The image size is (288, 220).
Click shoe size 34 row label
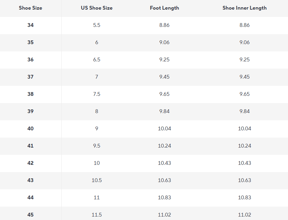tap(31, 25)
